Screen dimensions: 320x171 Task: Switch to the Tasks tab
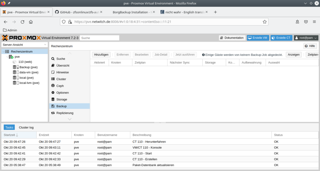pyautogui.click(x=9, y=127)
